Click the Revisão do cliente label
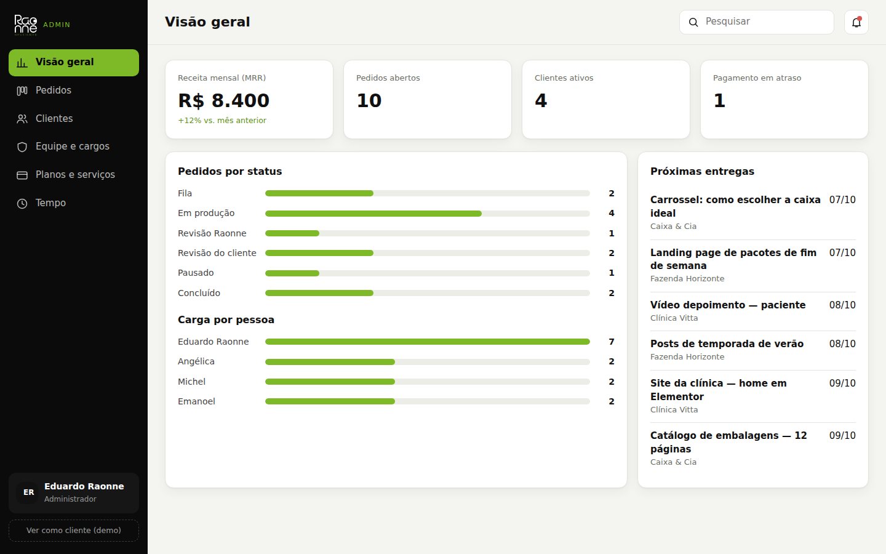The width and height of the screenshot is (886, 554). [217, 253]
